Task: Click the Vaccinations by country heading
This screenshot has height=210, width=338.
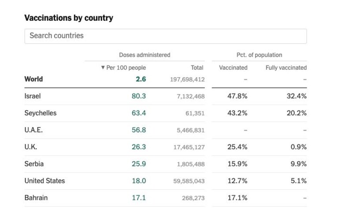Action: (x=69, y=18)
